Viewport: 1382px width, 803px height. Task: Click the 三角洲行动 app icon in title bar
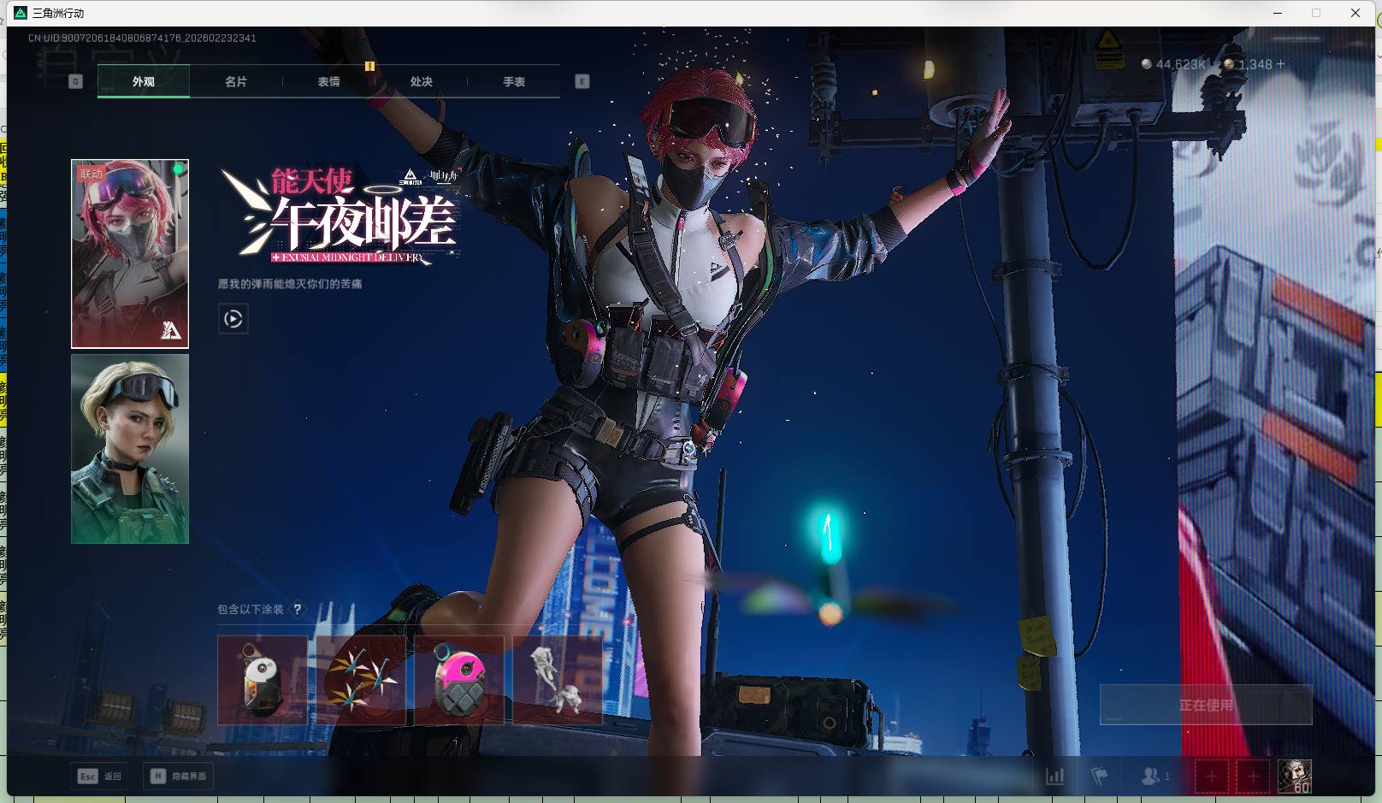click(21, 13)
